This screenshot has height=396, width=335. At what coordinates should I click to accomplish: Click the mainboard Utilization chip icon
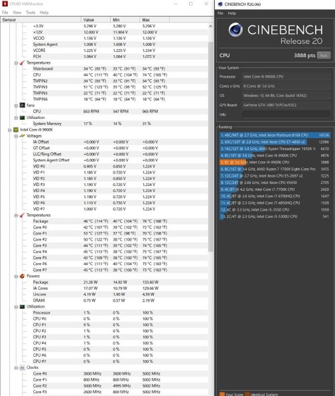pyautogui.click(x=22, y=118)
